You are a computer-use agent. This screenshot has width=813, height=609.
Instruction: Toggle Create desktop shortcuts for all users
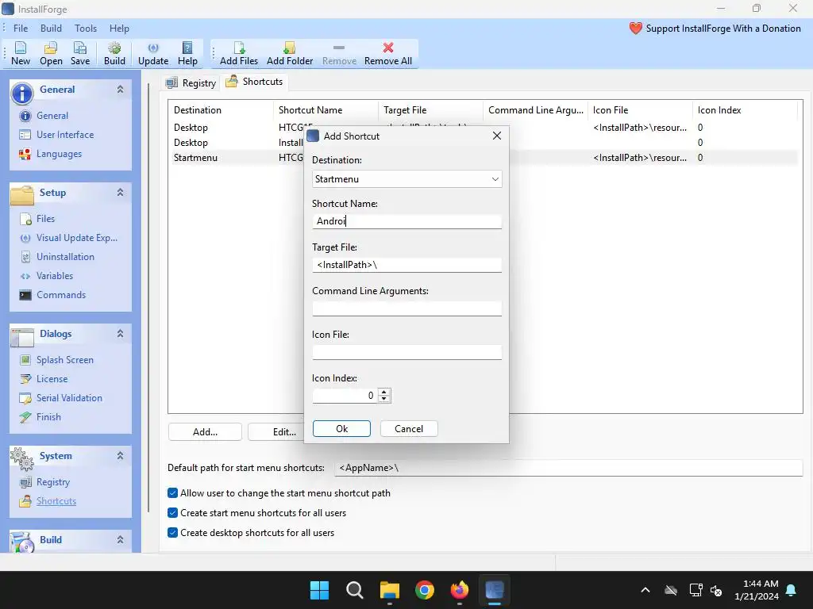[x=172, y=532]
